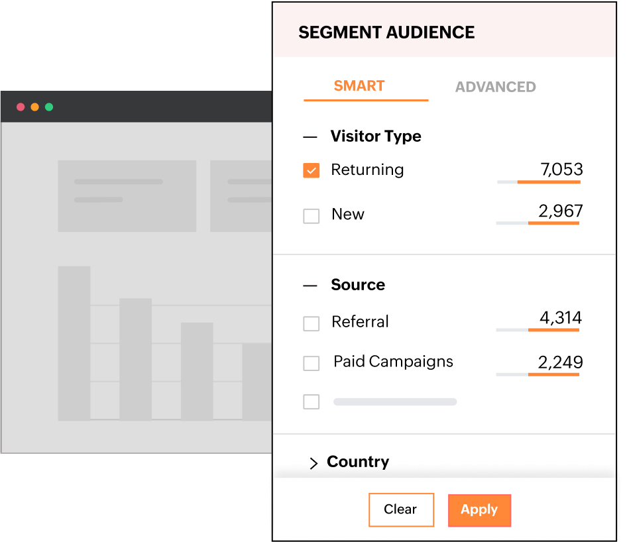The height and width of the screenshot is (542, 627).
Task: Click the Apply button
Action: tap(479, 510)
